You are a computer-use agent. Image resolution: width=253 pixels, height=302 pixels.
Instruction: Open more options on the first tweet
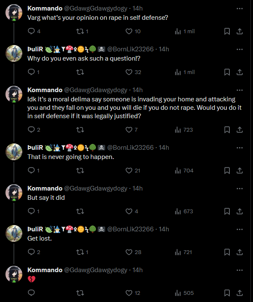(240, 8)
